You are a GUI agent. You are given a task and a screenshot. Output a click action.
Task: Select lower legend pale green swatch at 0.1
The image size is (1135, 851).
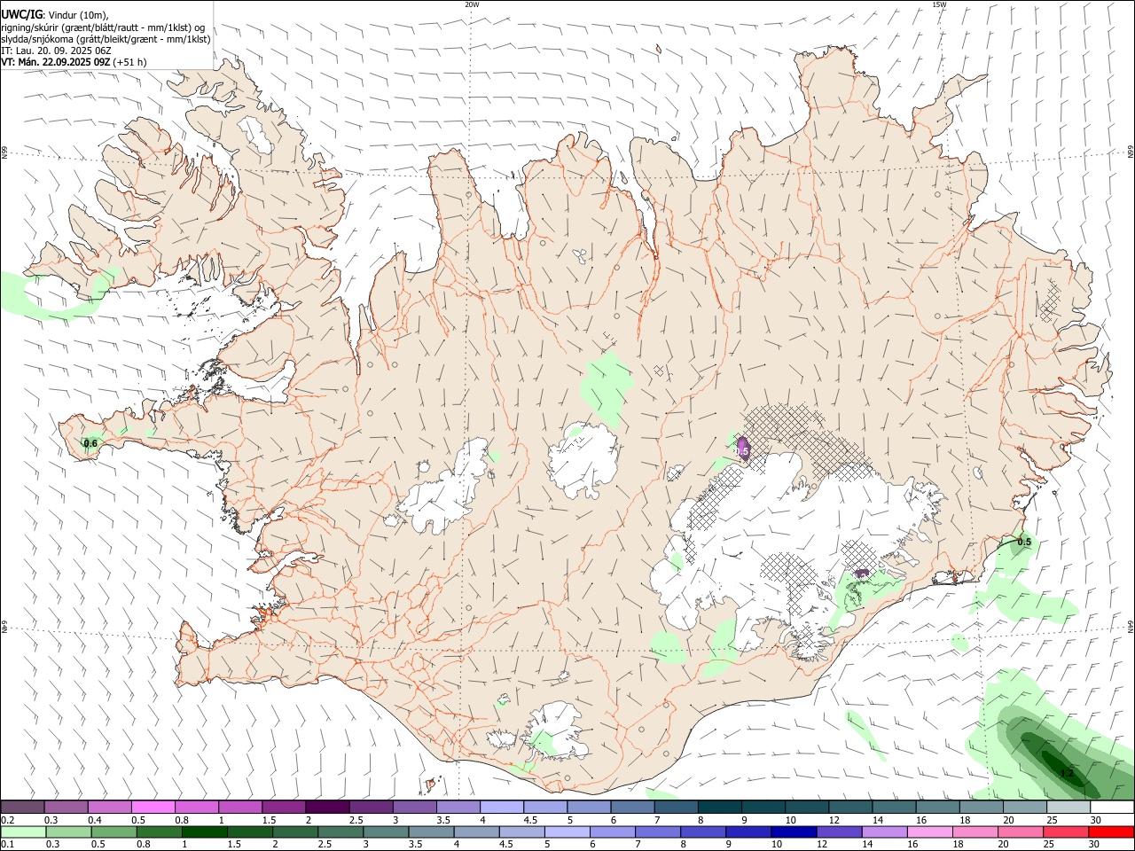pyautogui.click(x=23, y=831)
